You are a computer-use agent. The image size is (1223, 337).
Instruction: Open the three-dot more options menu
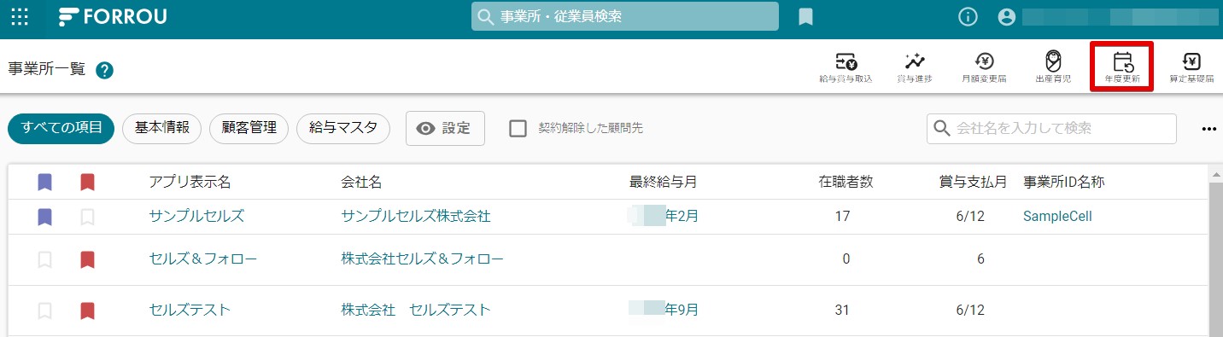(x=1208, y=129)
